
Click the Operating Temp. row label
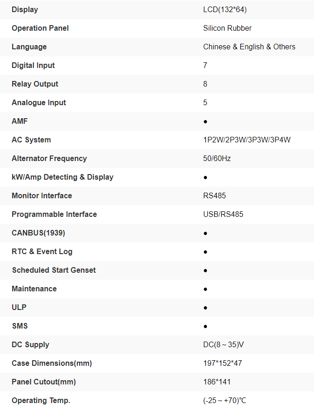click(41, 400)
